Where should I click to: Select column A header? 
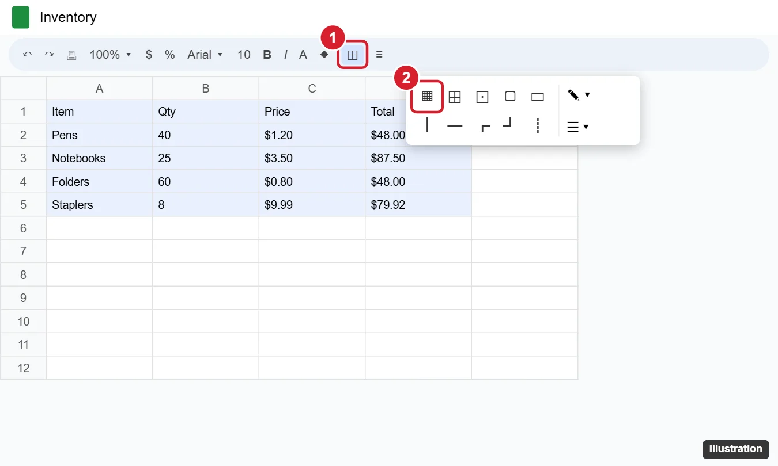pyautogui.click(x=99, y=88)
